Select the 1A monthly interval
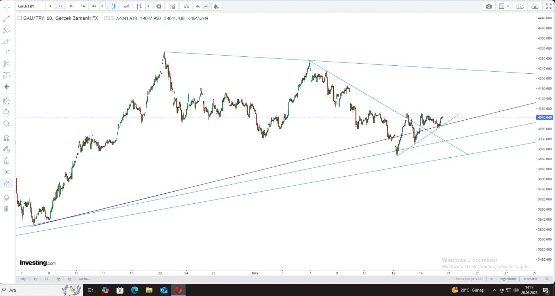Image resolution: width=555 pixels, height=296 pixels. [83, 6]
